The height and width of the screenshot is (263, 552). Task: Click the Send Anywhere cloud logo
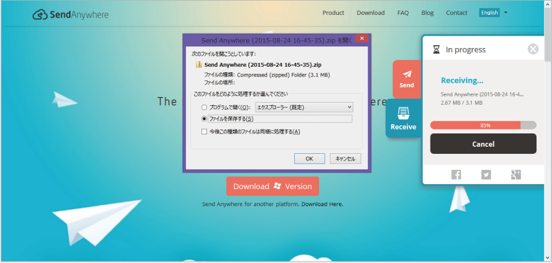[71, 14]
